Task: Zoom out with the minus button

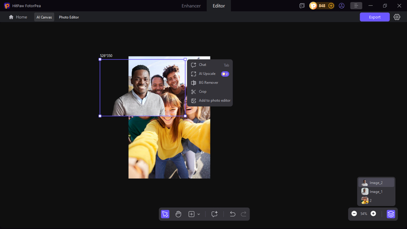Action: click(x=354, y=213)
